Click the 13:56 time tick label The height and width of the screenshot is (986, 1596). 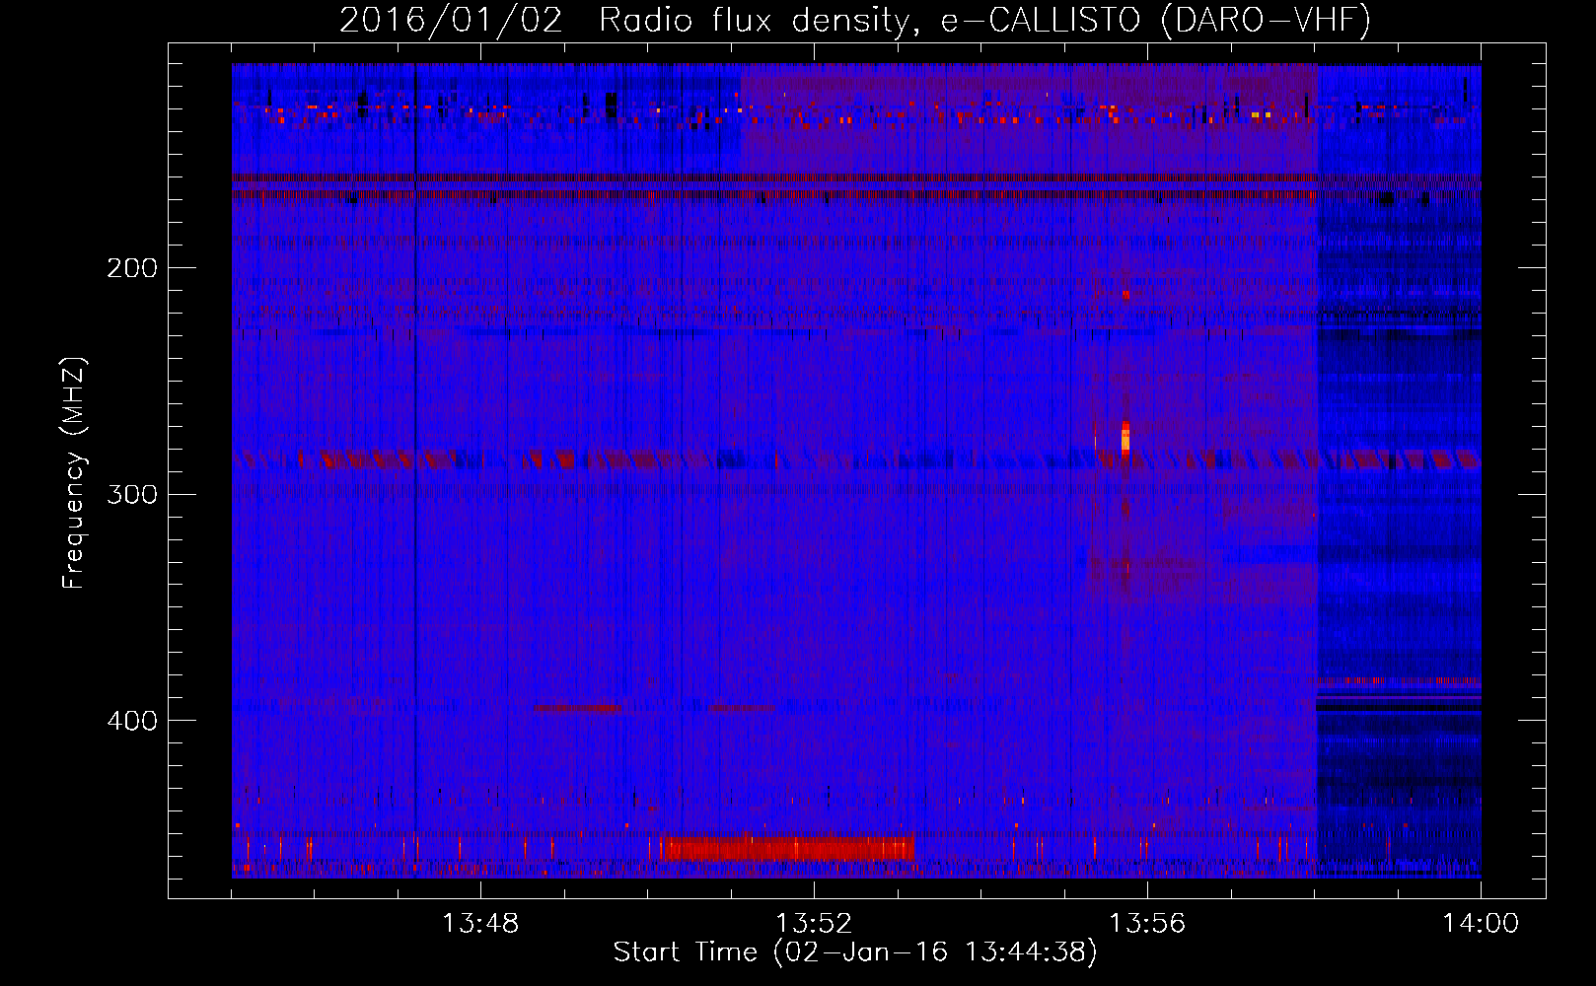[x=1147, y=923]
